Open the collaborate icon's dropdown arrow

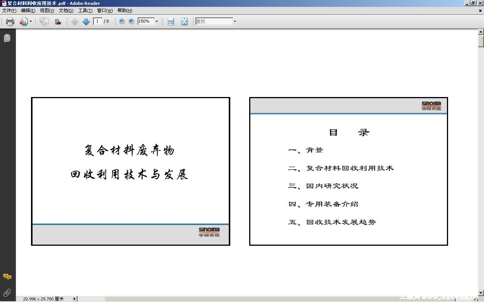pos(31,22)
